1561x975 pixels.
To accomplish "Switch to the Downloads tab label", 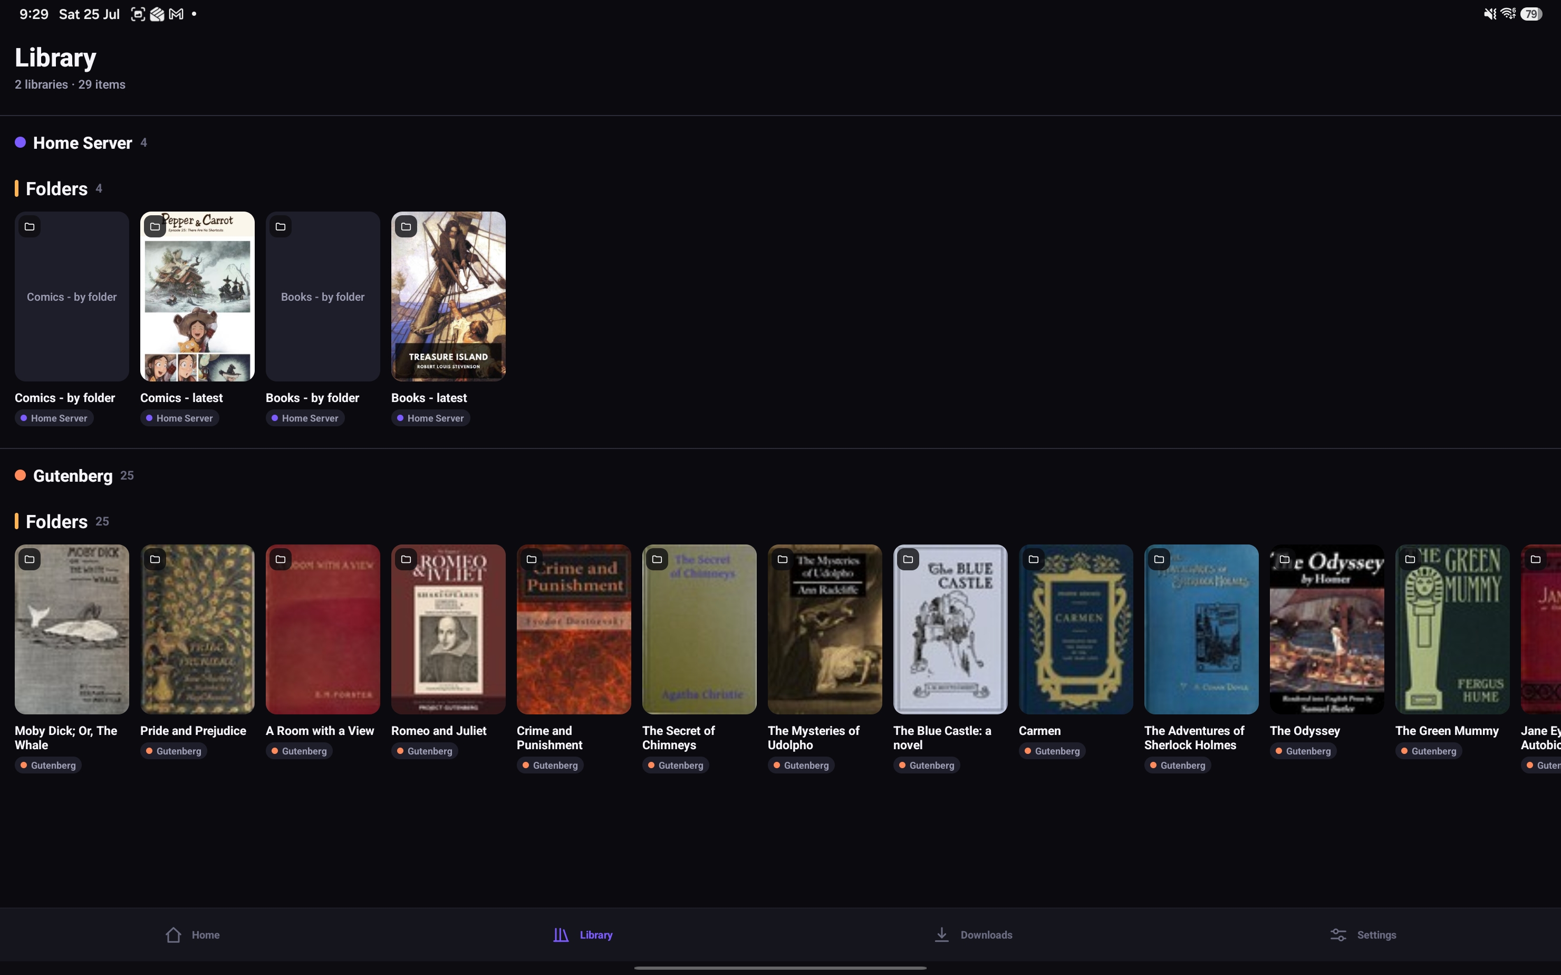I will pos(986,934).
